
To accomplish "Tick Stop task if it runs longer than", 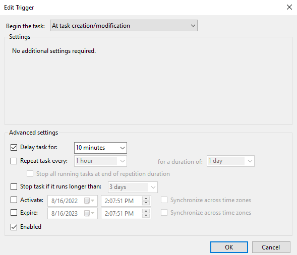I will pos(14,186).
